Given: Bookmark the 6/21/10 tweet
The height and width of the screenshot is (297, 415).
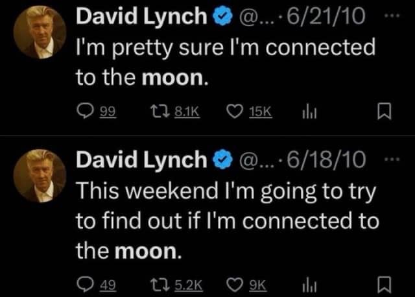Looking at the screenshot, I should coord(384,112).
